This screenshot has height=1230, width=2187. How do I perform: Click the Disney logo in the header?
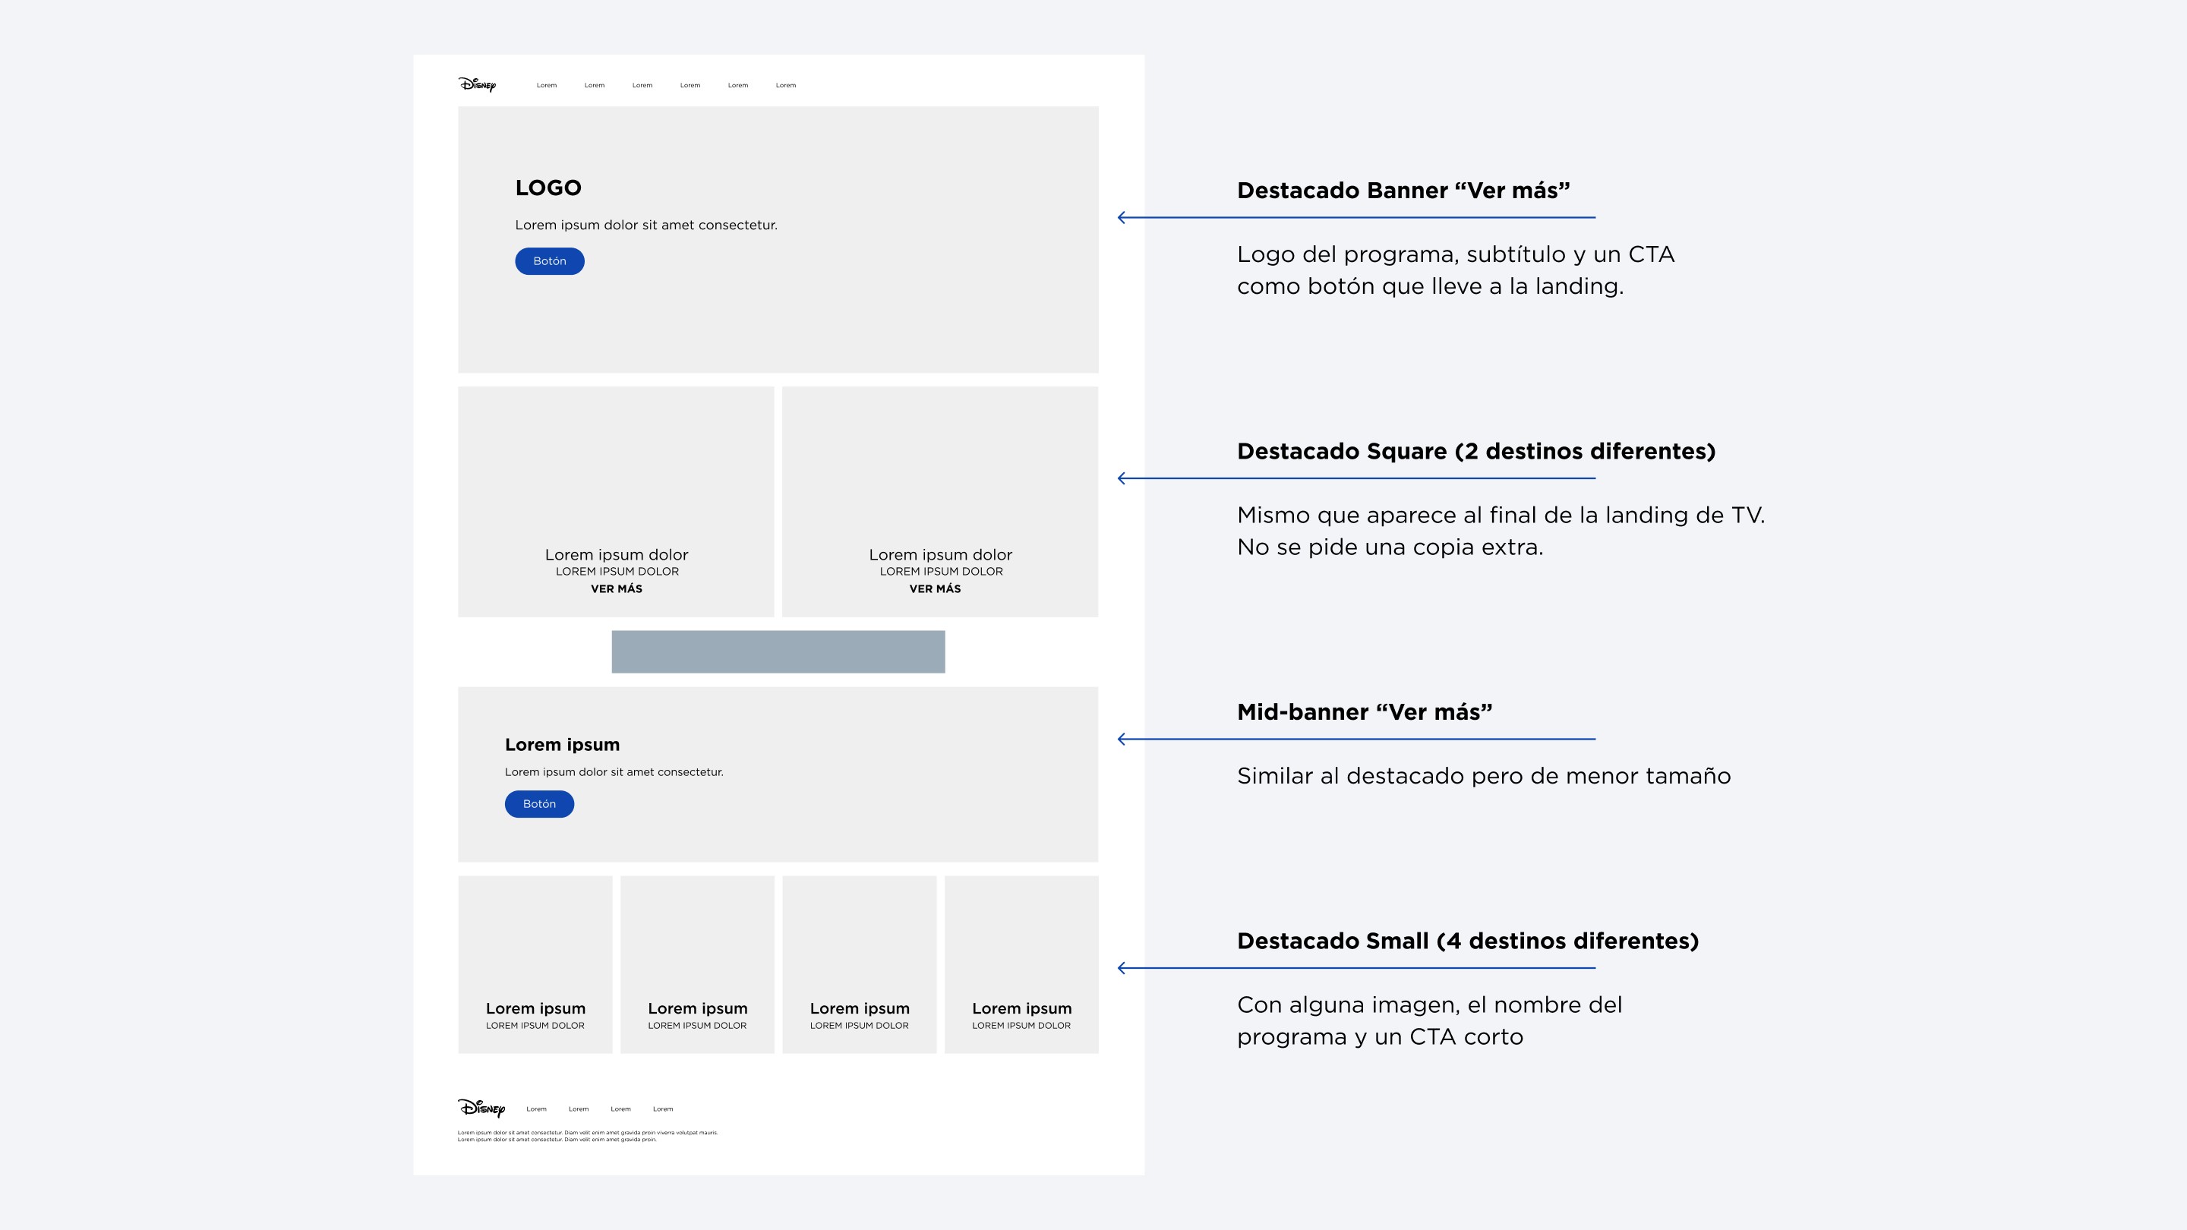tap(478, 84)
